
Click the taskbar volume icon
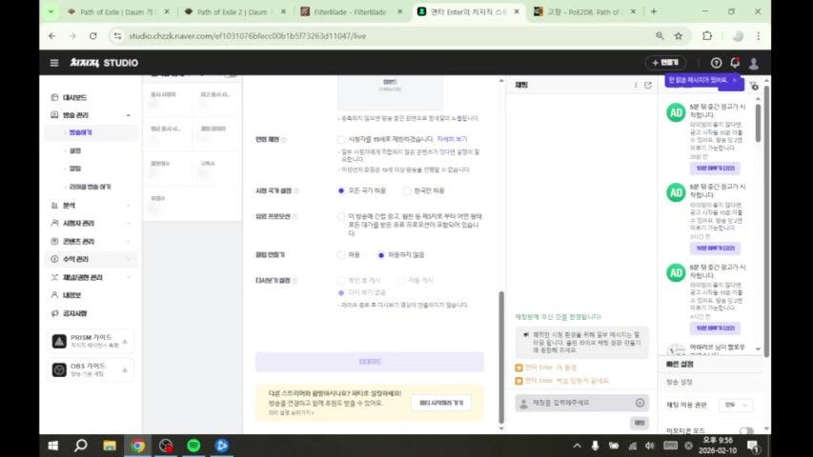(x=650, y=446)
